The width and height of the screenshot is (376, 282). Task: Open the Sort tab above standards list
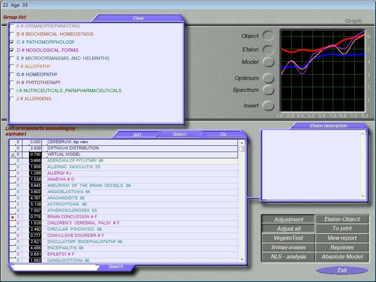(x=137, y=134)
